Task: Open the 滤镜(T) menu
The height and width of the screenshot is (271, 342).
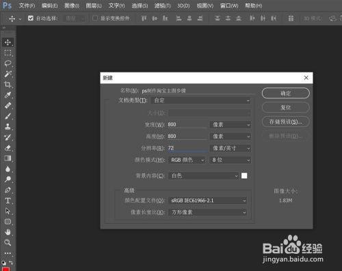Action: pos(162,5)
